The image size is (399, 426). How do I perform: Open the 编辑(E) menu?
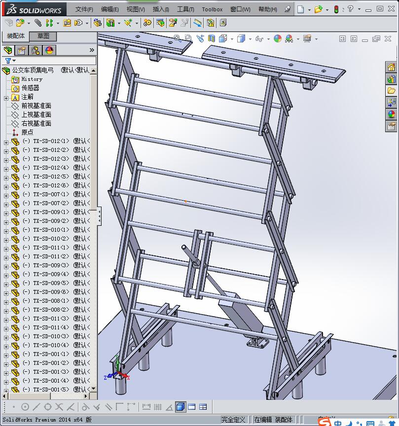(x=109, y=9)
